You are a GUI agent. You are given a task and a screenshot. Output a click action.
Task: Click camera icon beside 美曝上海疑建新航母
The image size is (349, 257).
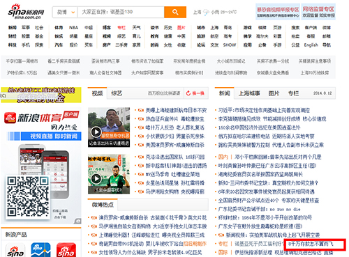click(141, 110)
